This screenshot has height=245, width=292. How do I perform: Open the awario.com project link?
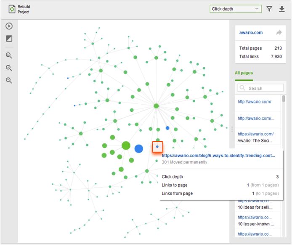pos(251,32)
